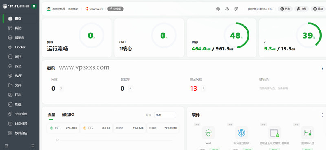The image size is (326, 150).
Task: Expand the 网站 count arrow in overview
Action: point(61,89)
